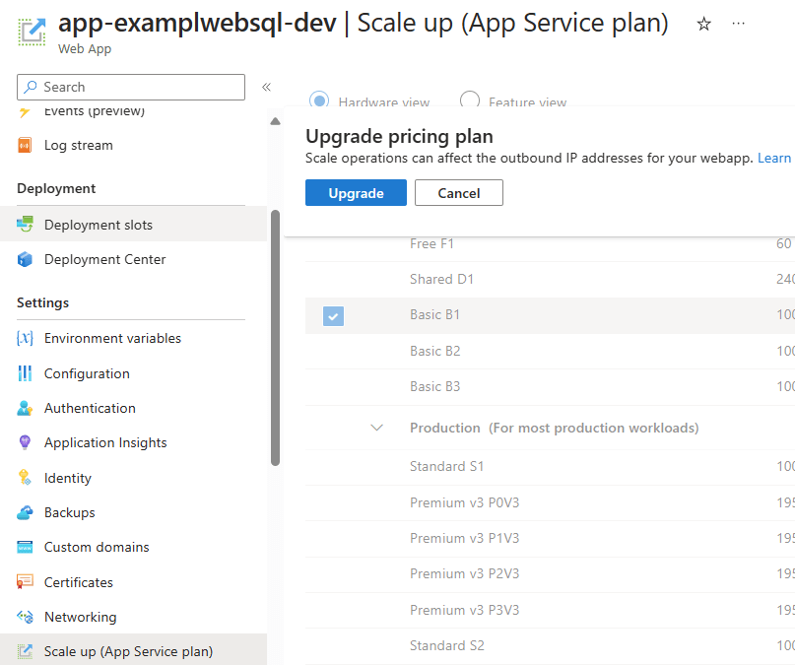This screenshot has height=665, width=795.
Task: Click the Networking icon in sidebar
Action: point(25,617)
